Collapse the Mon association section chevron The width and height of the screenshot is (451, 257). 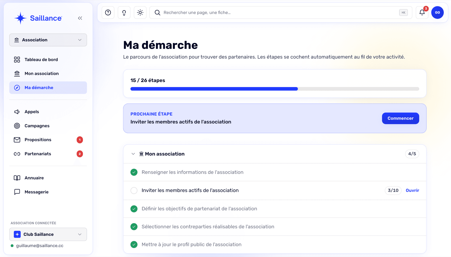coord(133,154)
